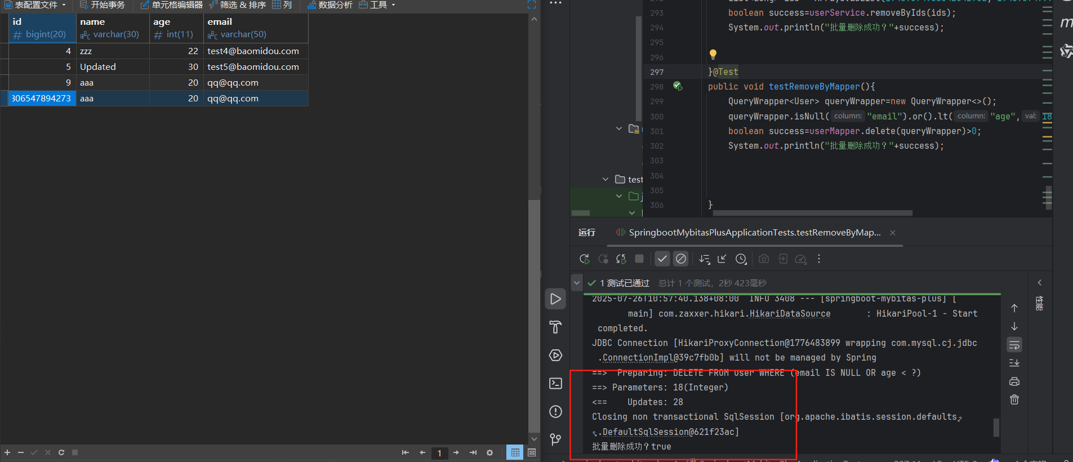Click the lightbulb quick-fix icon
The image size is (1073, 462).
pyautogui.click(x=713, y=54)
